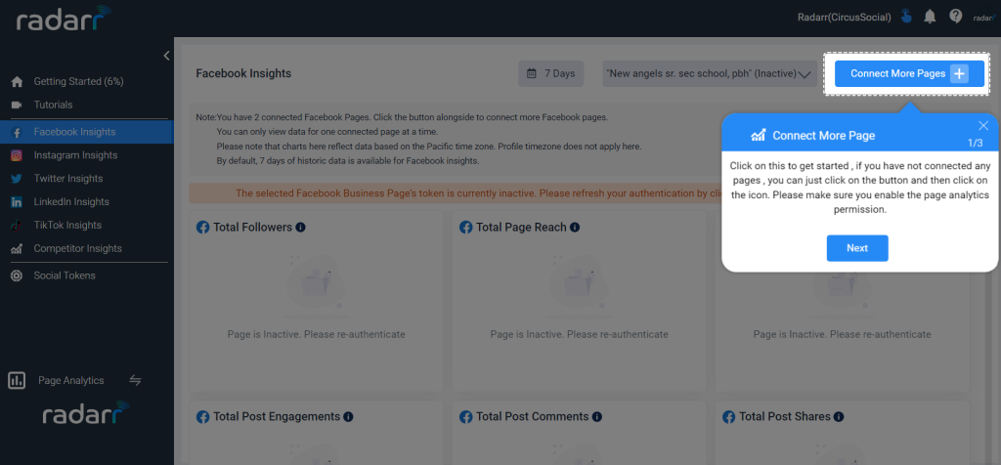Click the Page Analytics chart icon
Viewport: 1001px width, 465px height.
[17, 381]
